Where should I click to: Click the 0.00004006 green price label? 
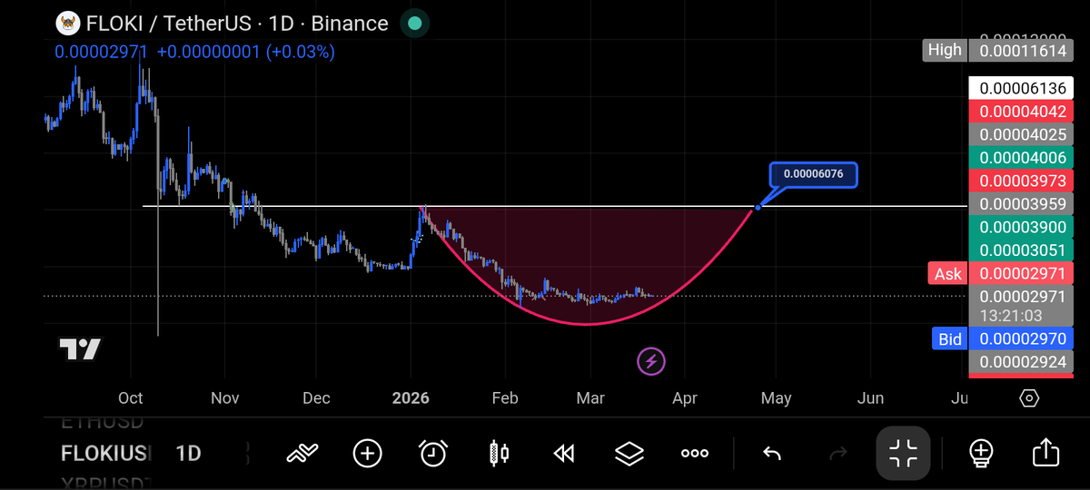1021,157
